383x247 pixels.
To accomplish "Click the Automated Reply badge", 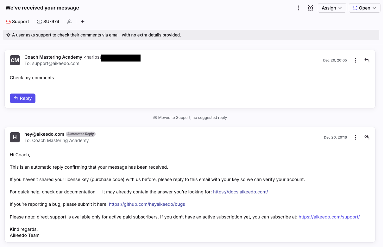I will 81,134.
